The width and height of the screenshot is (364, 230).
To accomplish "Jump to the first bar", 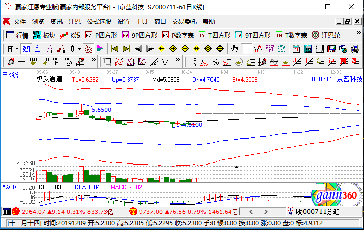I will 114,49.
